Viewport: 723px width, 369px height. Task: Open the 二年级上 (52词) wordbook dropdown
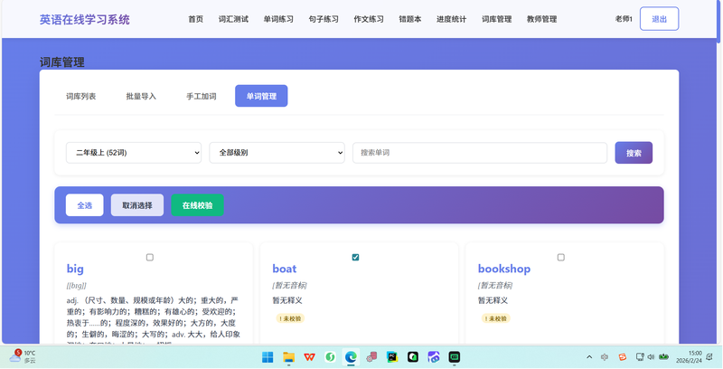pyautogui.click(x=133, y=153)
